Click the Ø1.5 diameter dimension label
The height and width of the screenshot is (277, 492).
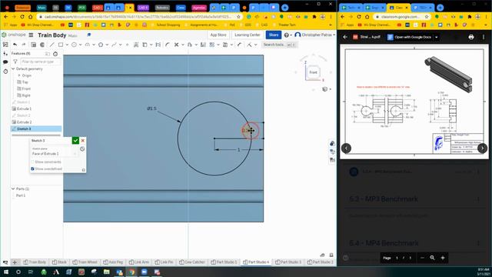(152, 108)
